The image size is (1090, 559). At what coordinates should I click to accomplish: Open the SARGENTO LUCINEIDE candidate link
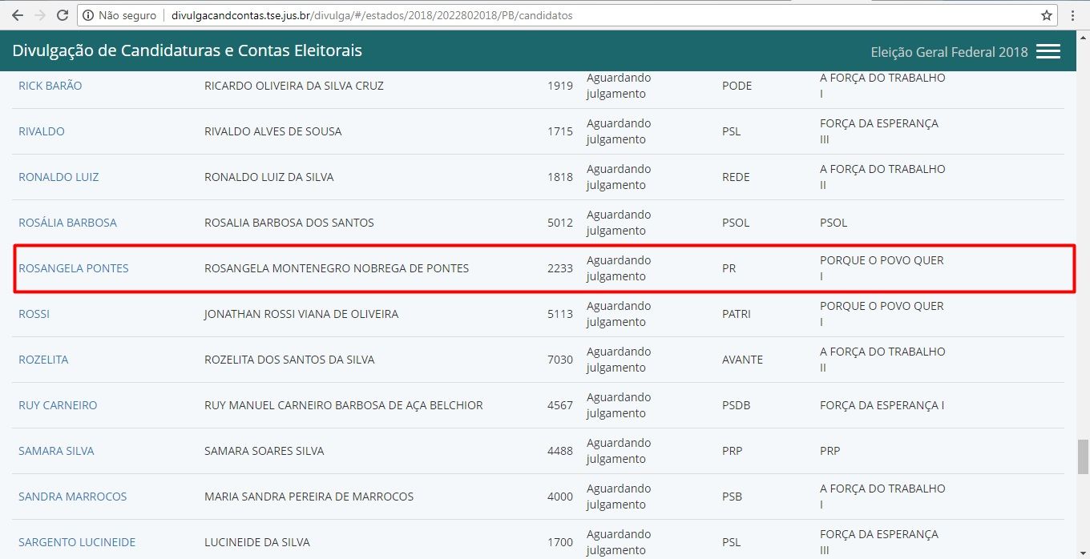77,542
